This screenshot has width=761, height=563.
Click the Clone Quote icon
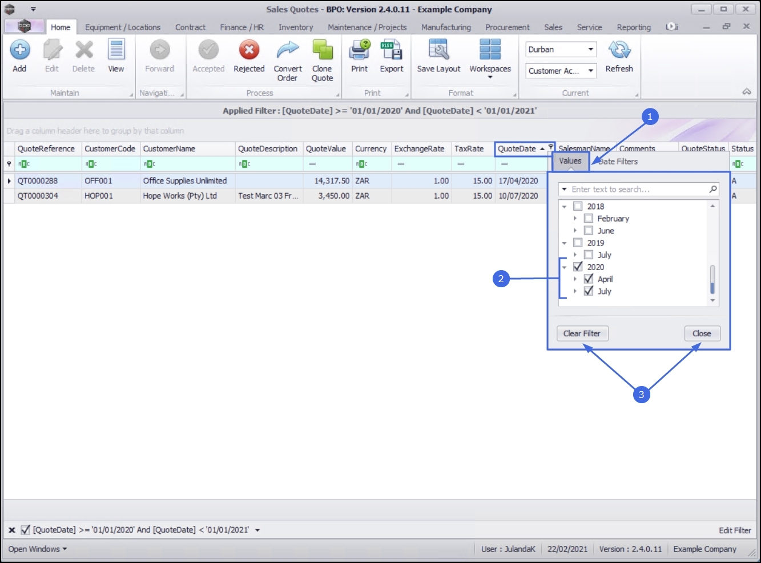pyautogui.click(x=322, y=50)
